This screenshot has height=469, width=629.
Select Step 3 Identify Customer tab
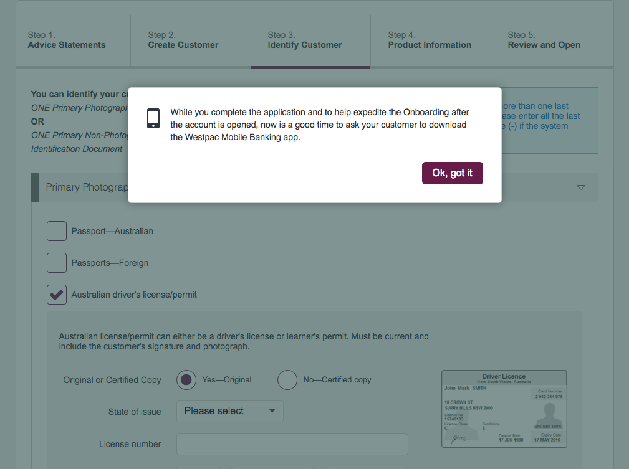[x=305, y=40]
